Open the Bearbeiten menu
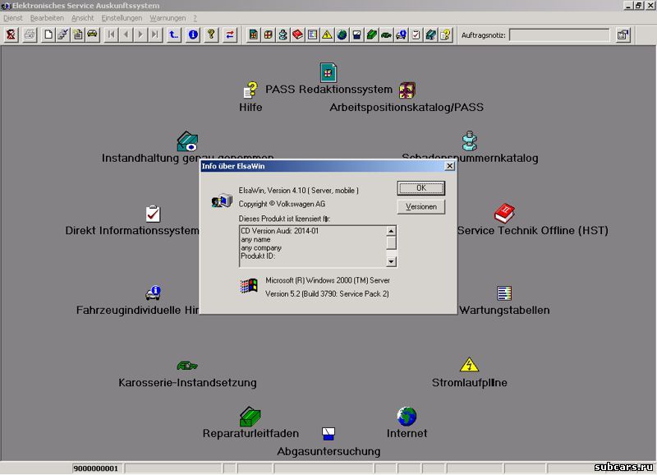 pyautogui.click(x=47, y=18)
